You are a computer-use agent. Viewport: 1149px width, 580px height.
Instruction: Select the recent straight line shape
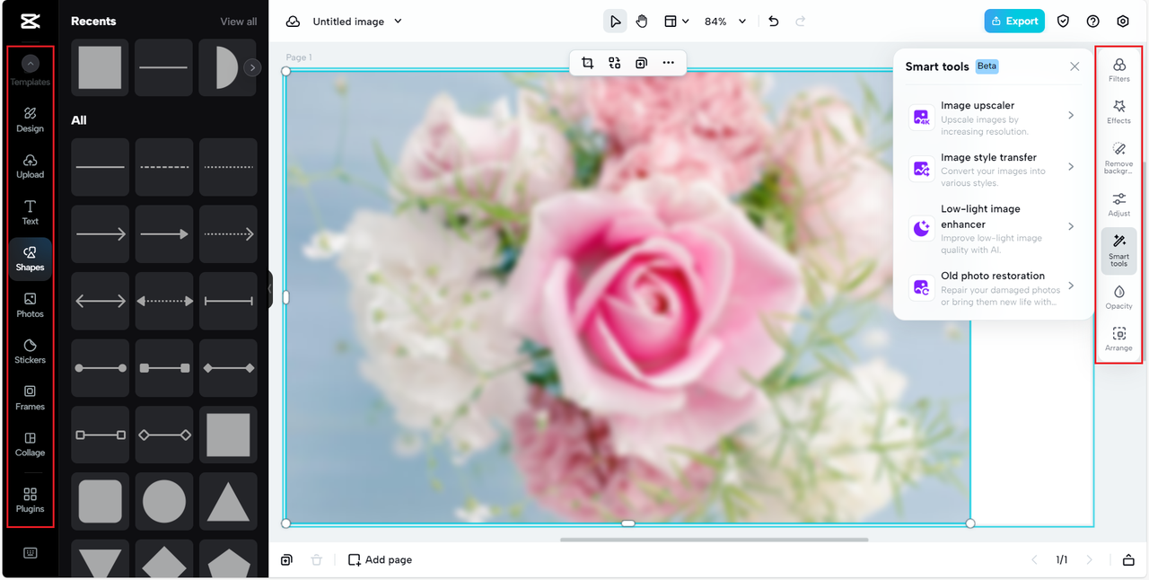pos(163,67)
